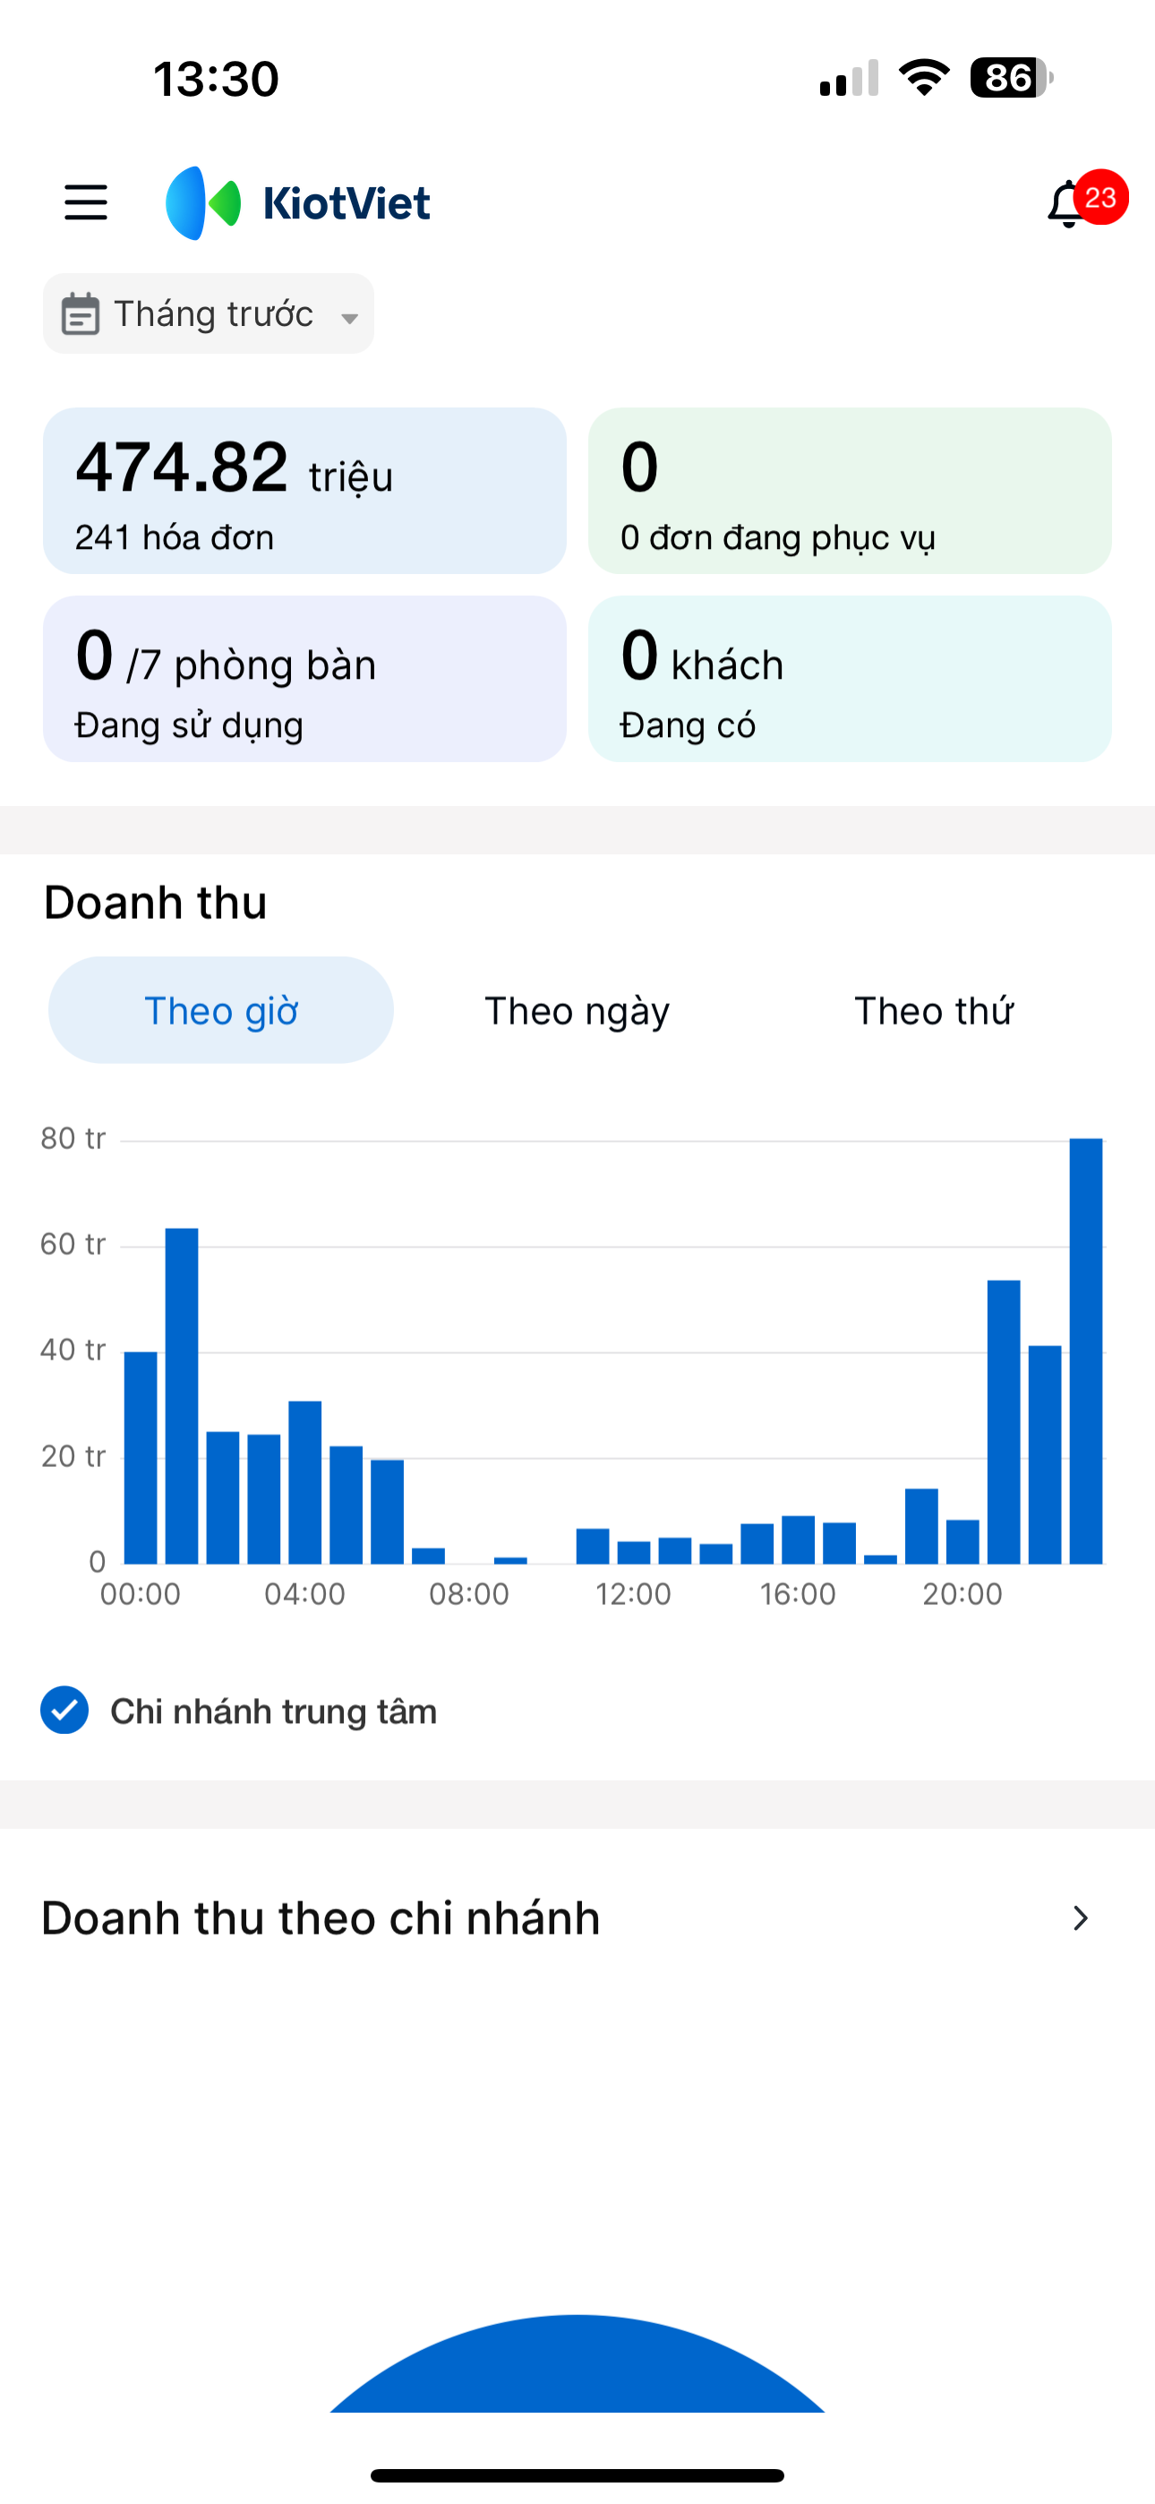
Task: Tap the 0 khách Đang có card
Action: tap(850, 679)
